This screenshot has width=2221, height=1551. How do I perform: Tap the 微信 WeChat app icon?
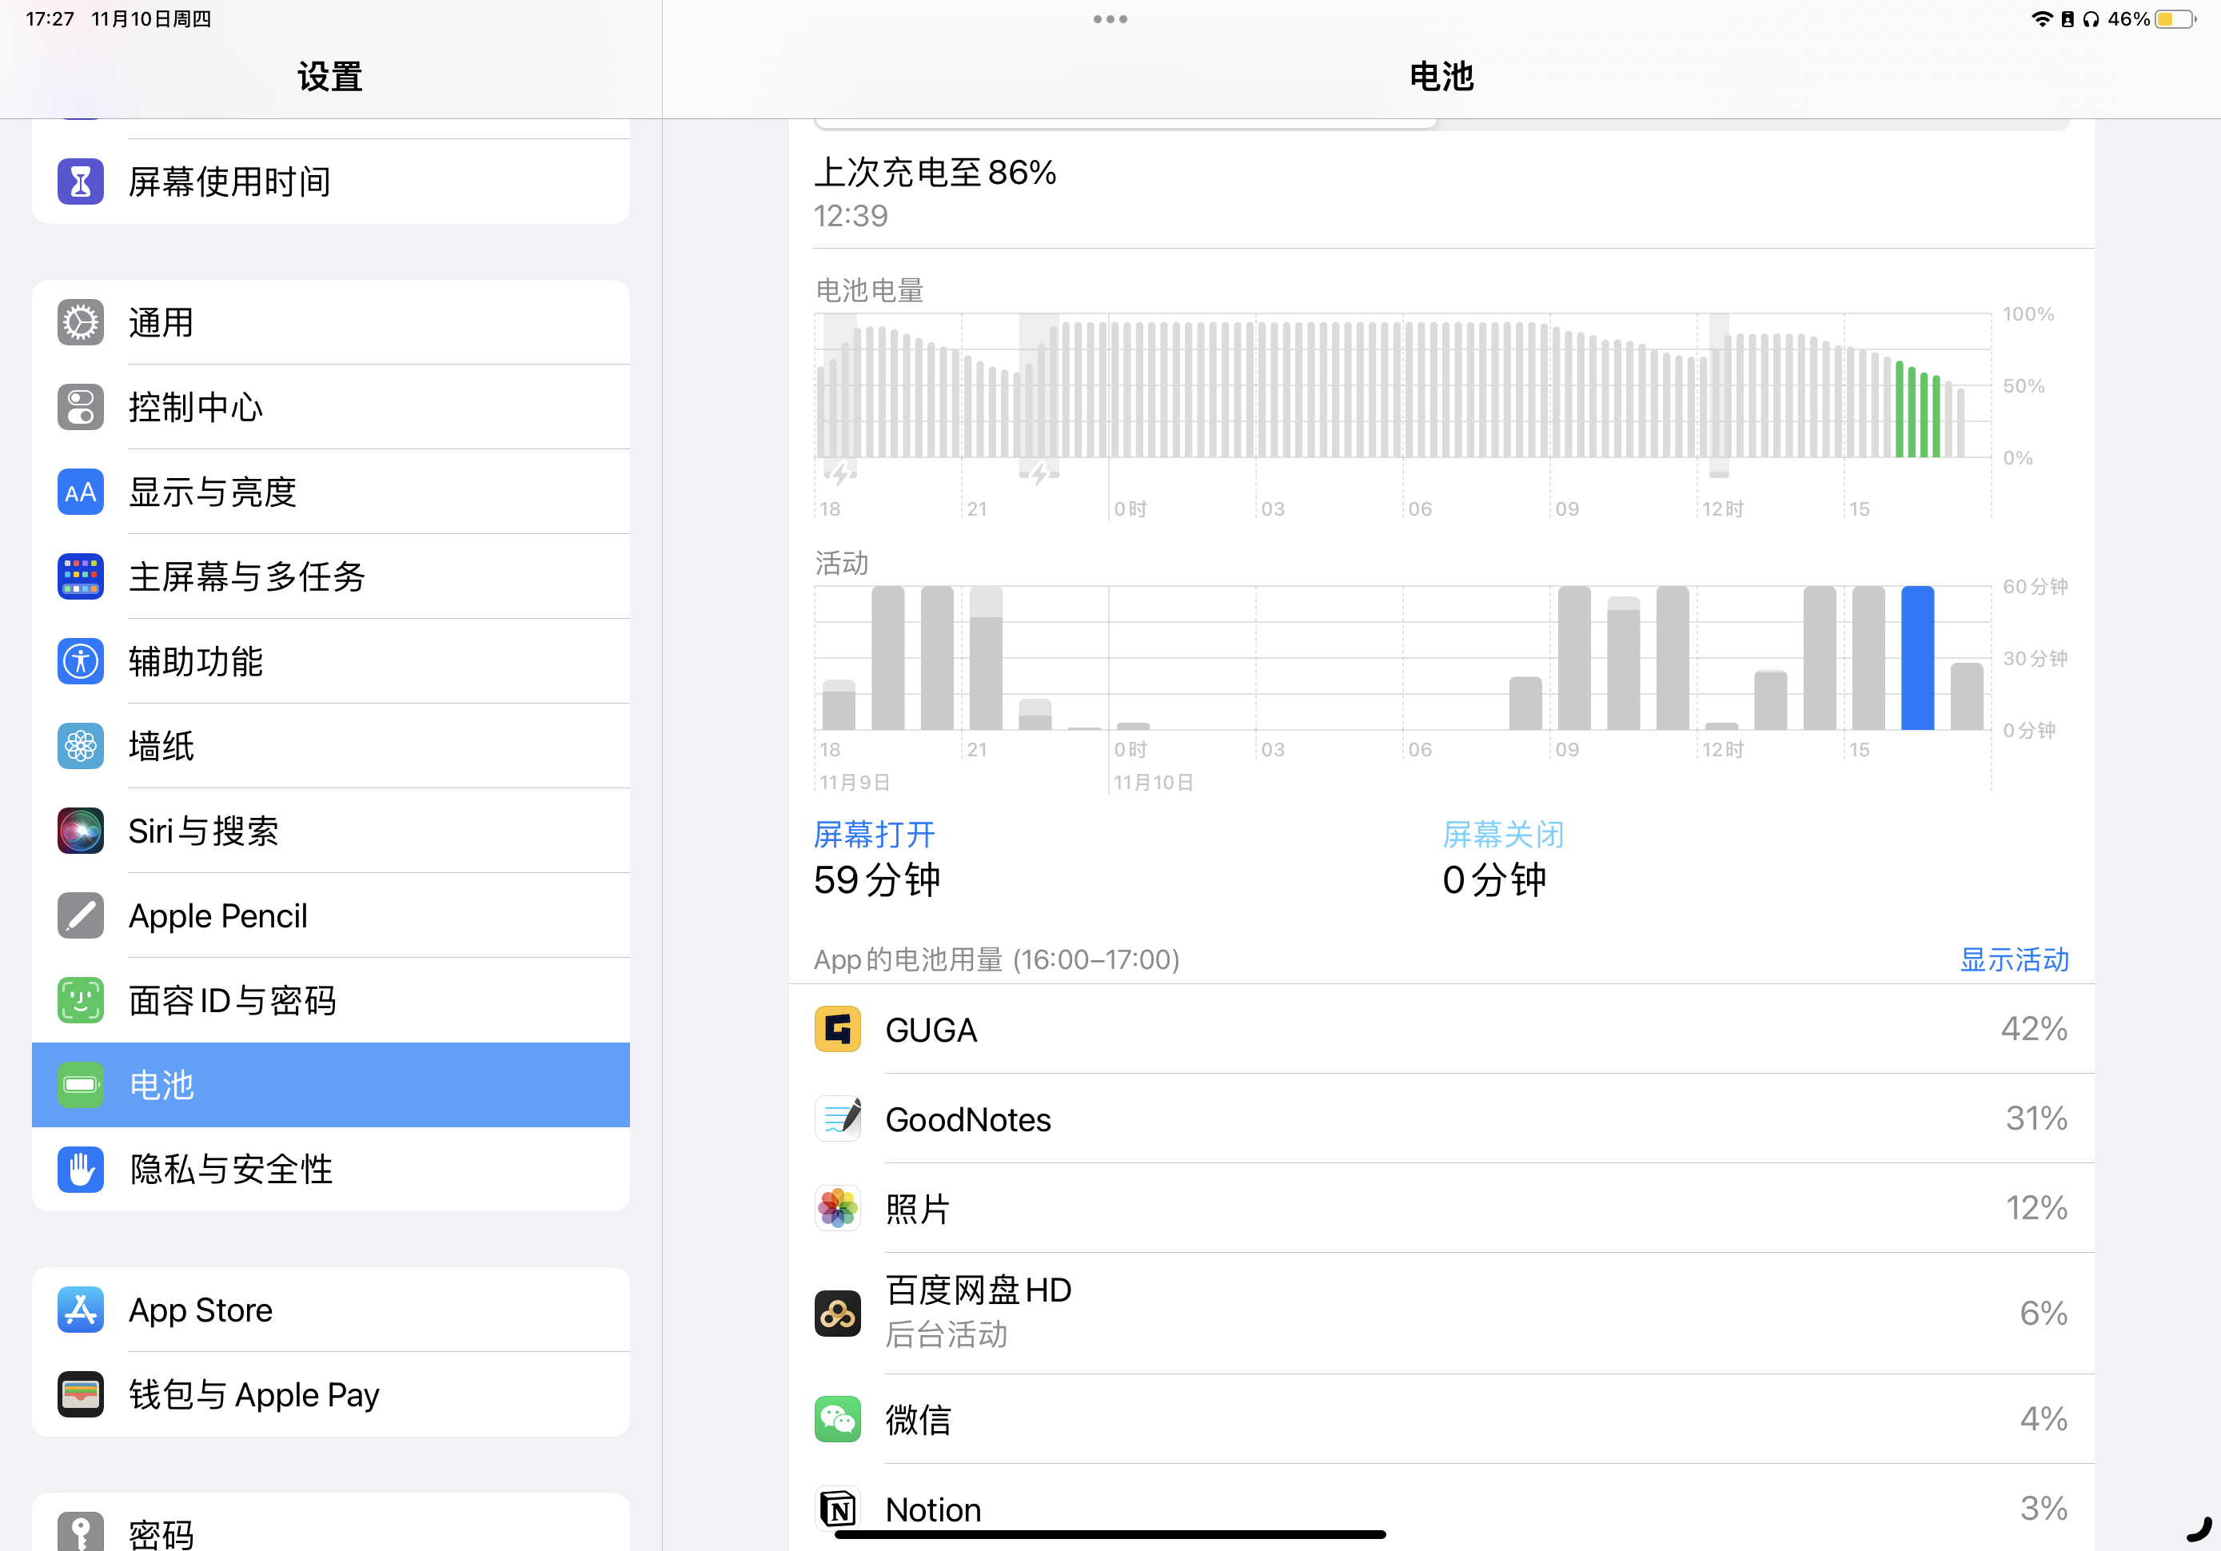[838, 1418]
